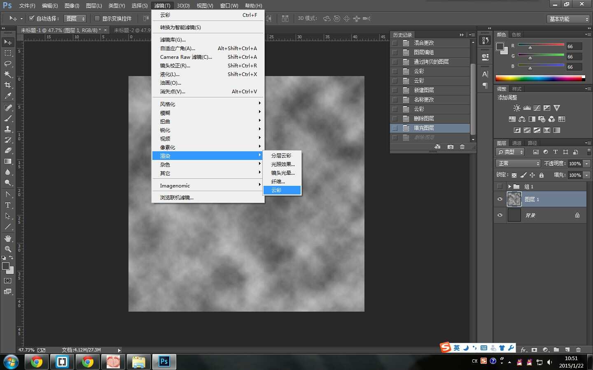Screen dimensions: 593x370
Task: Open the opacity slider dropdown arrow
Action: [587, 164]
